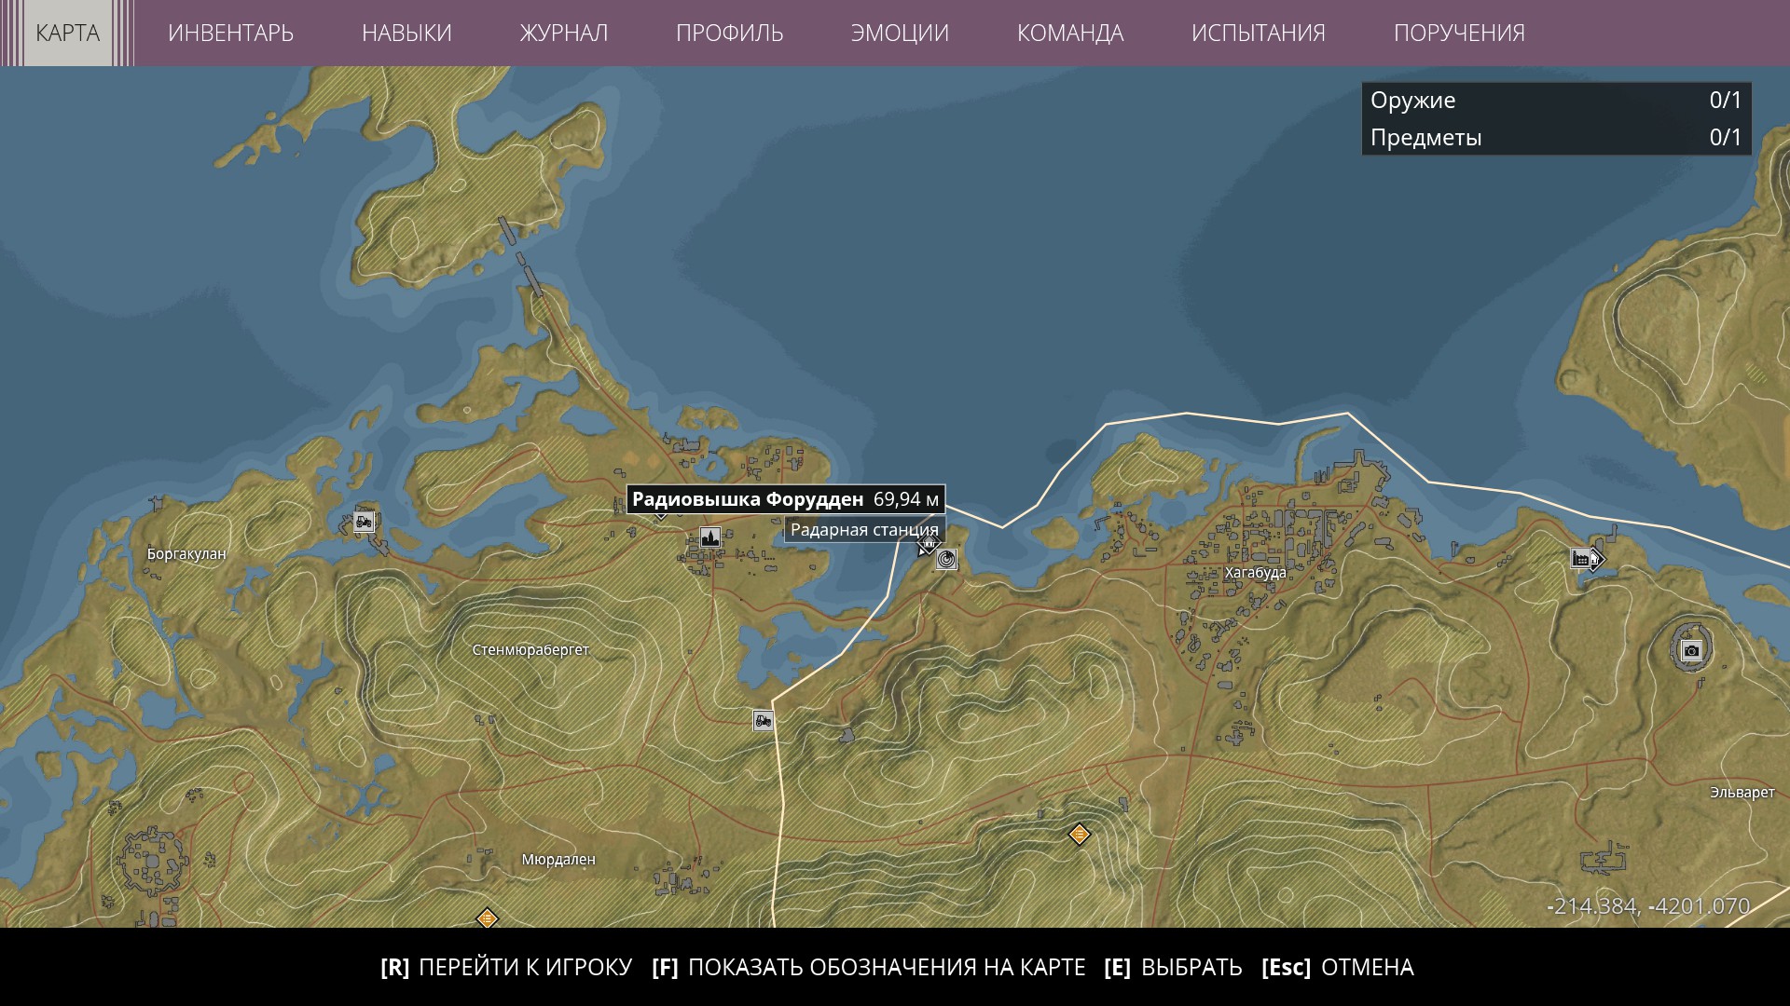This screenshot has width=1790, height=1006.
Task: Click the Хагабуда town name
Action: 1255,573
